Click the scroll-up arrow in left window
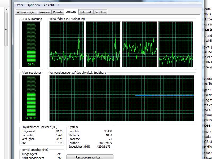The height and width of the screenshot is (159, 212). tap(6, 10)
